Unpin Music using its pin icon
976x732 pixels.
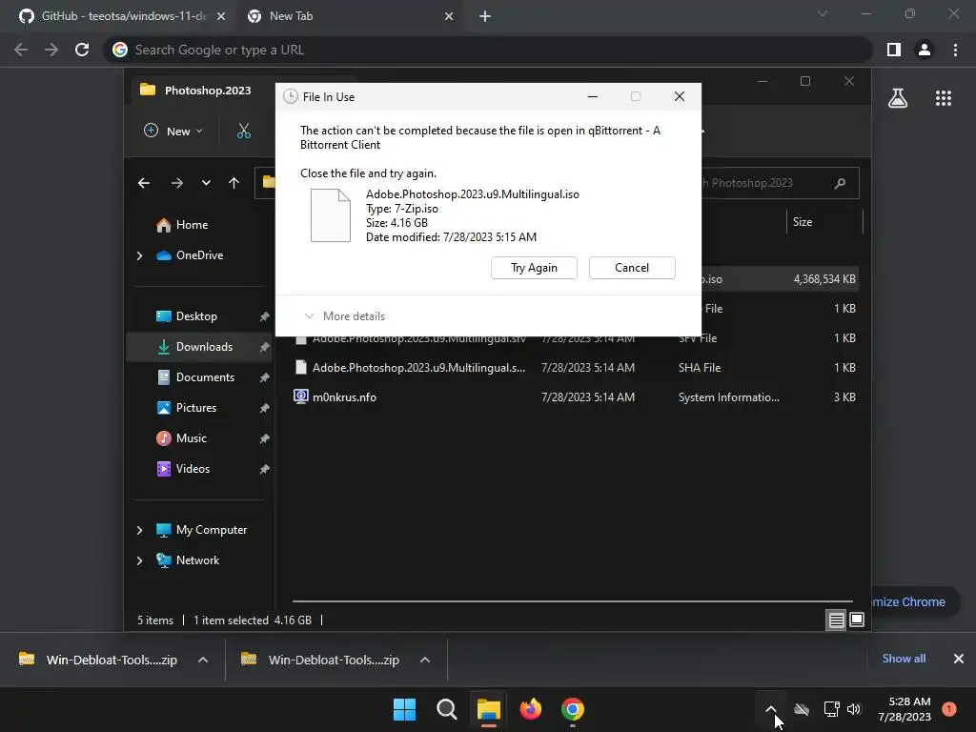coord(265,438)
